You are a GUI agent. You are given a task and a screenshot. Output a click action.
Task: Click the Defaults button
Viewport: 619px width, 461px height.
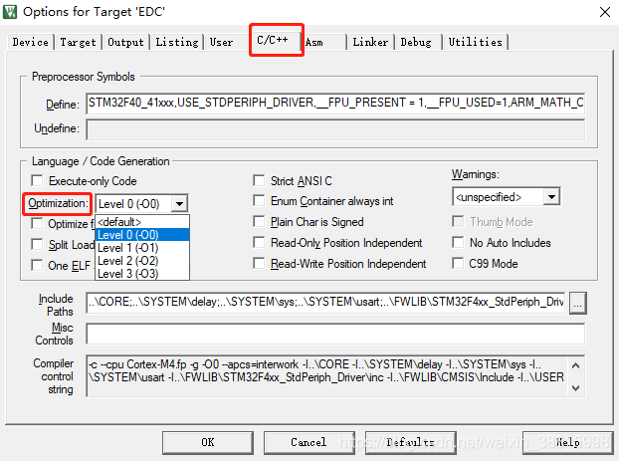410,441
